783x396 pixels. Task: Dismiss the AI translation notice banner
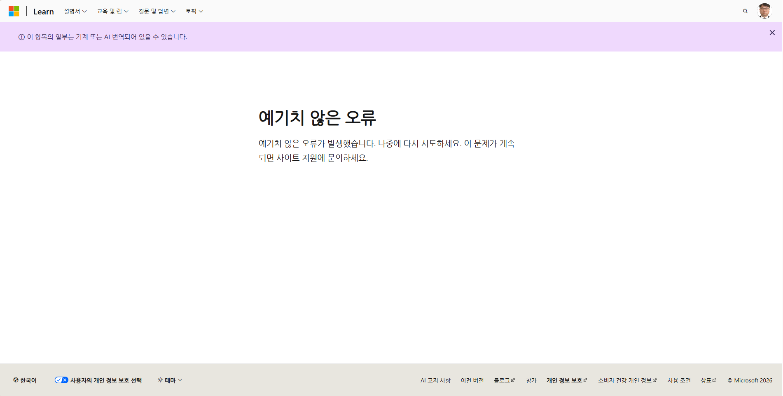click(x=772, y=33)
